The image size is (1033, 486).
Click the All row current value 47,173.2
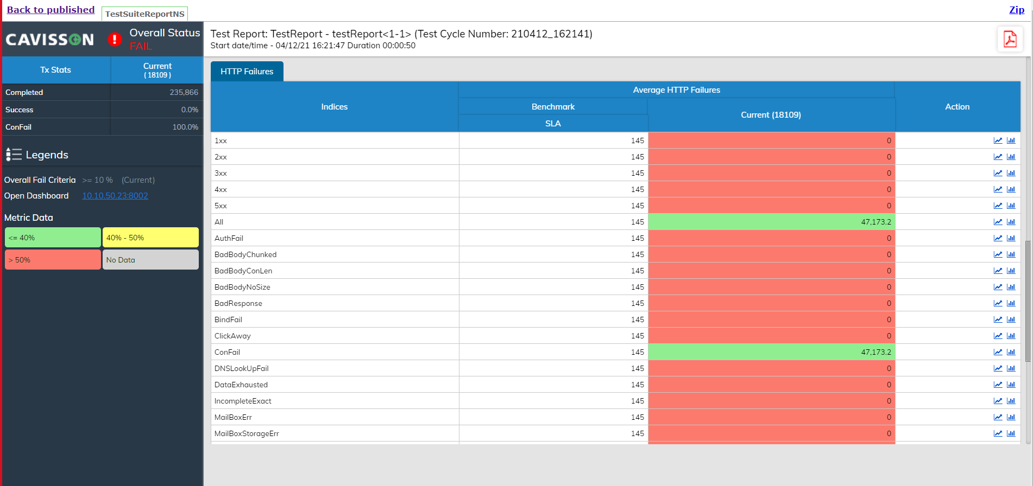pos(876,222)
